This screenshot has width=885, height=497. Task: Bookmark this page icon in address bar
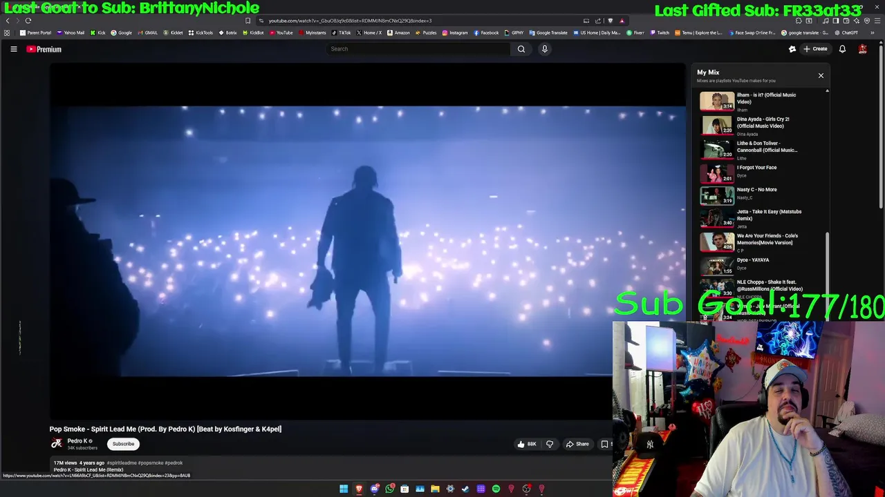(x=248, y=21)
